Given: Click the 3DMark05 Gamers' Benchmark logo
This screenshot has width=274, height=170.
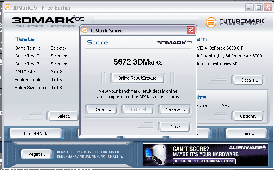Looking at the screenshot, I should click(48, 21).
